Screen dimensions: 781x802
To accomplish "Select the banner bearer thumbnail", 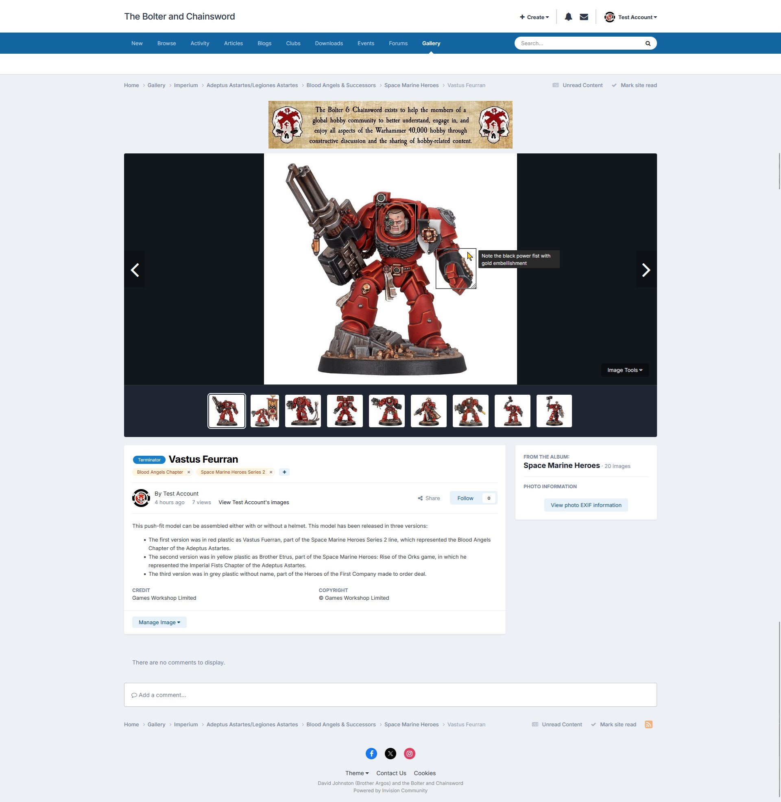I will (x=264, y=411).
